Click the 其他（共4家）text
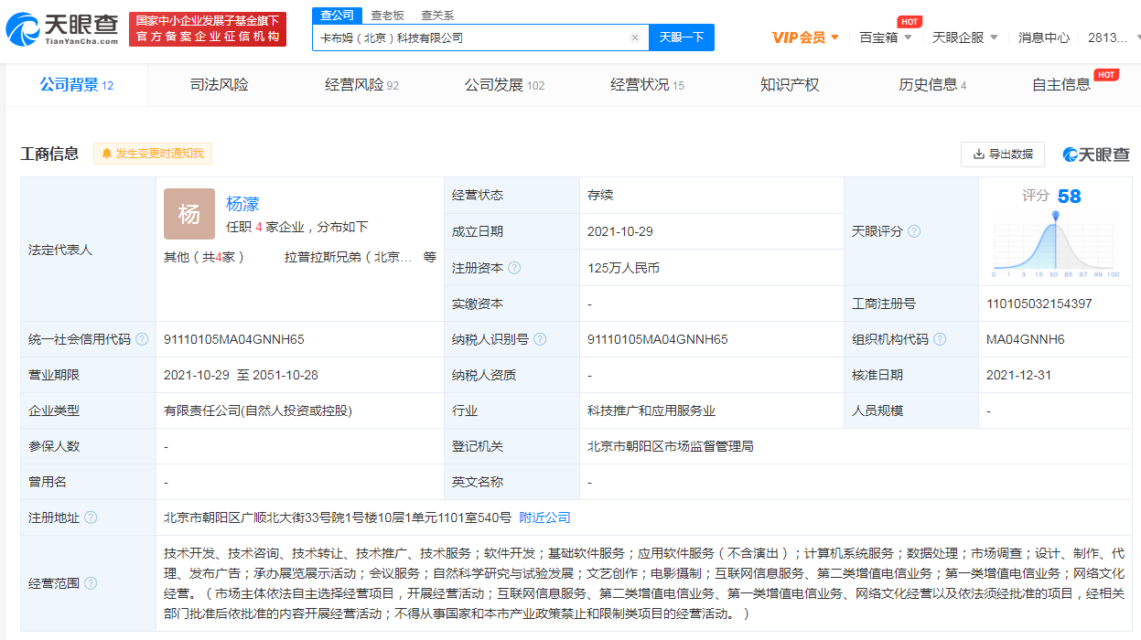1141x640 pixels. click(204, 257)
